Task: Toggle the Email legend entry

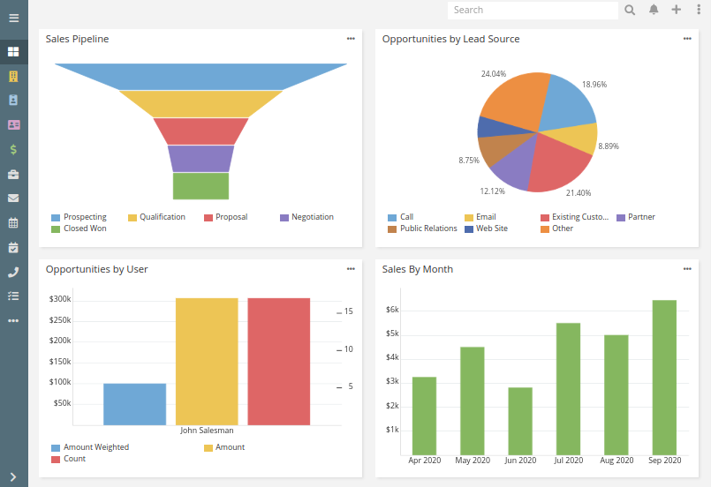Action: 480,217
